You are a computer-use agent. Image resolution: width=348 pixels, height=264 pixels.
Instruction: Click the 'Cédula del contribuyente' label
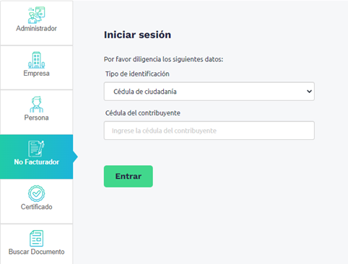point(143,113)
